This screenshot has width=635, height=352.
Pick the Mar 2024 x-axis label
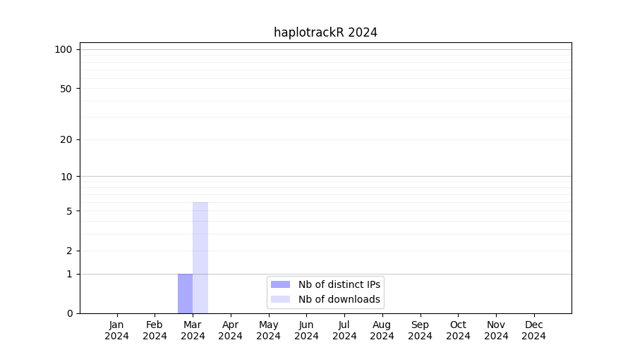pos(193,330)
